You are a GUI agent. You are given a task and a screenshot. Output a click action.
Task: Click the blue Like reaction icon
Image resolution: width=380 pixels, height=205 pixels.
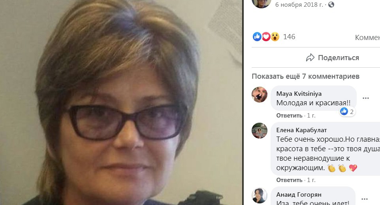coord(257,37)
